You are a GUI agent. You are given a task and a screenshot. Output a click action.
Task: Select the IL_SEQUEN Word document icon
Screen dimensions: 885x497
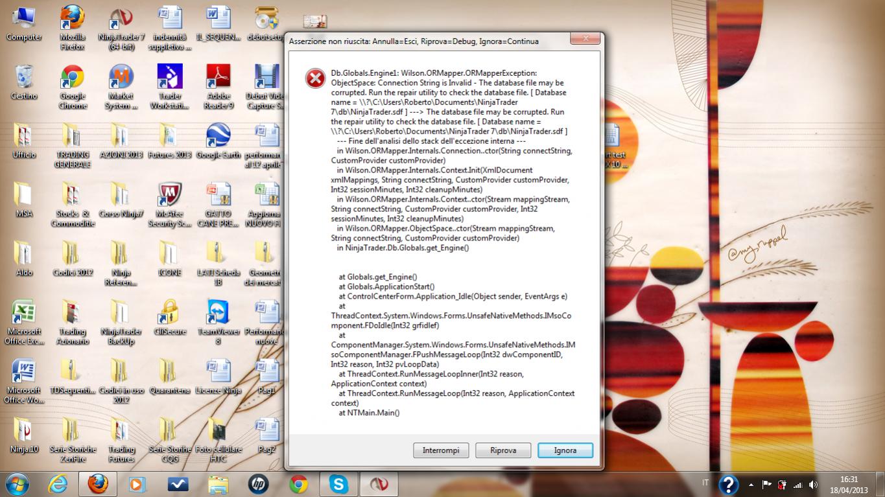coord(218,24)
